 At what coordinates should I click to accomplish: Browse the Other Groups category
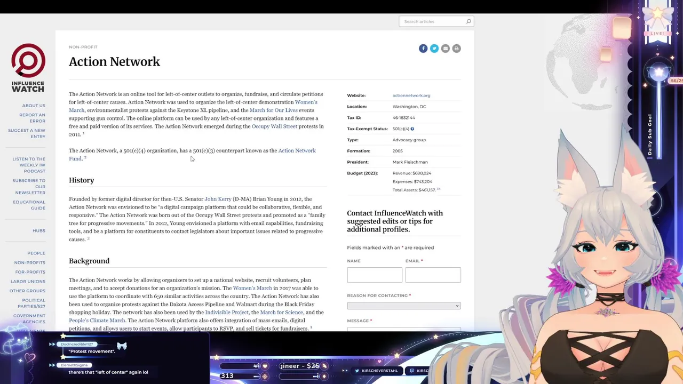(x=27, y=291)
